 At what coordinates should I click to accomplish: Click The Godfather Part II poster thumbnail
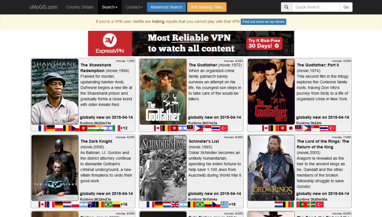click(271, 92)
